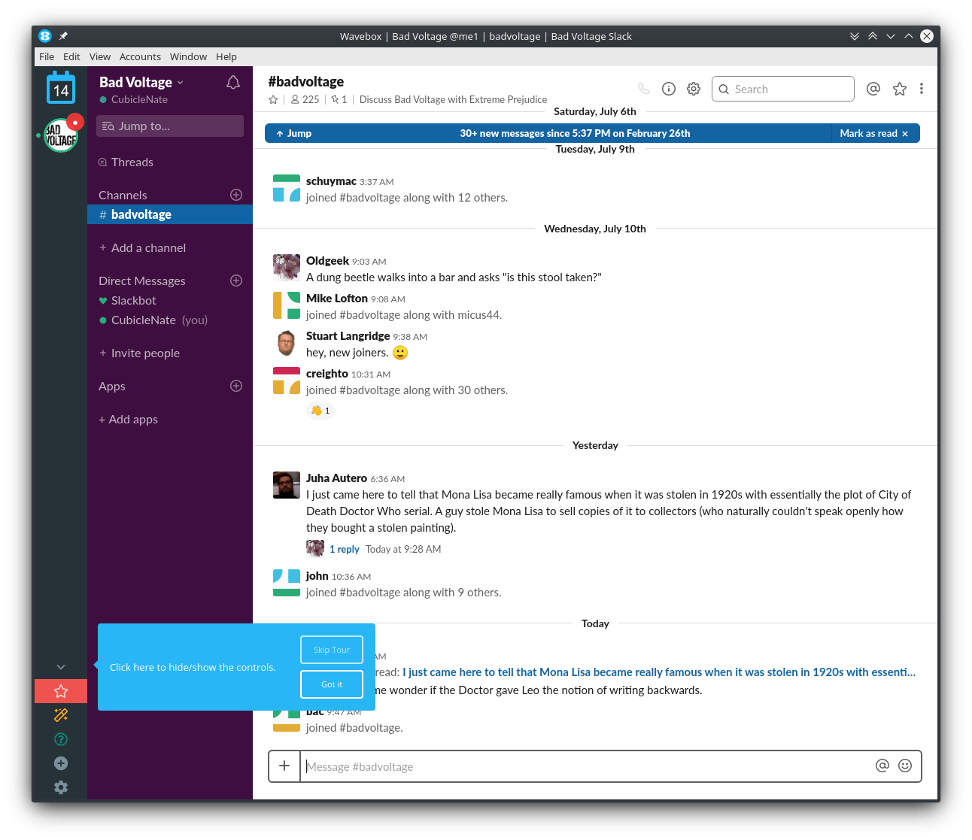Click Add apps in the sidebar

(x=129, y=419)
